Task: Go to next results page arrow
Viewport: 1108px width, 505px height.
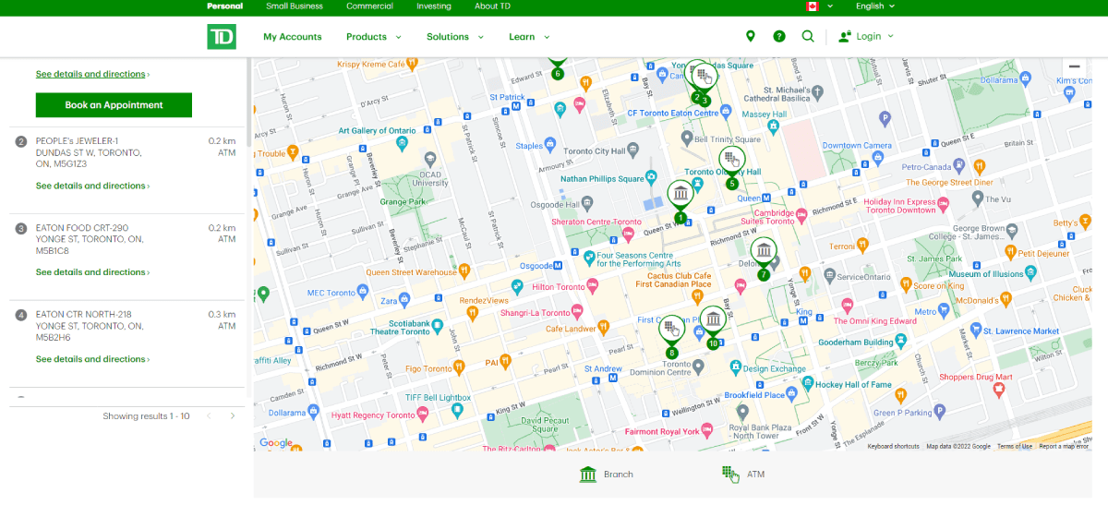Action: coord(233,416)
